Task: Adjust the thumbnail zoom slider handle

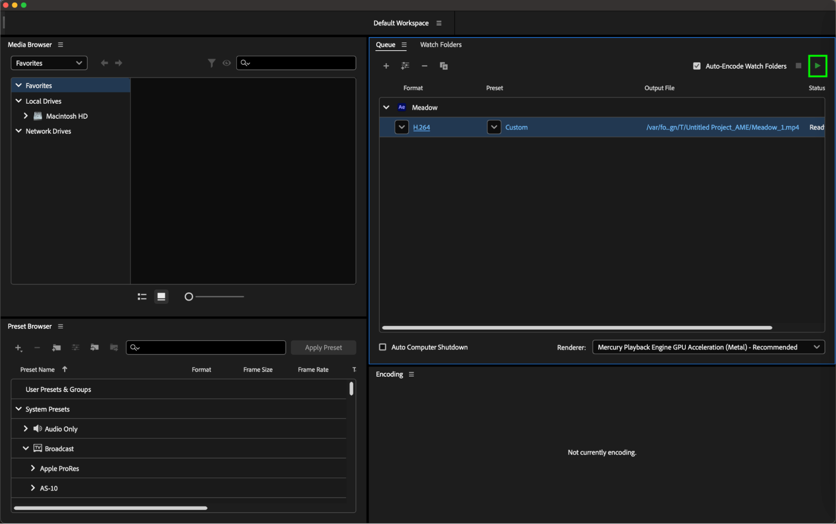Action: (x=189, y=297)
